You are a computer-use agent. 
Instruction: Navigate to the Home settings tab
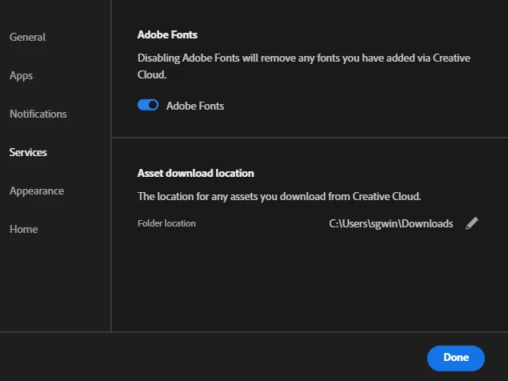pos(23,229)
